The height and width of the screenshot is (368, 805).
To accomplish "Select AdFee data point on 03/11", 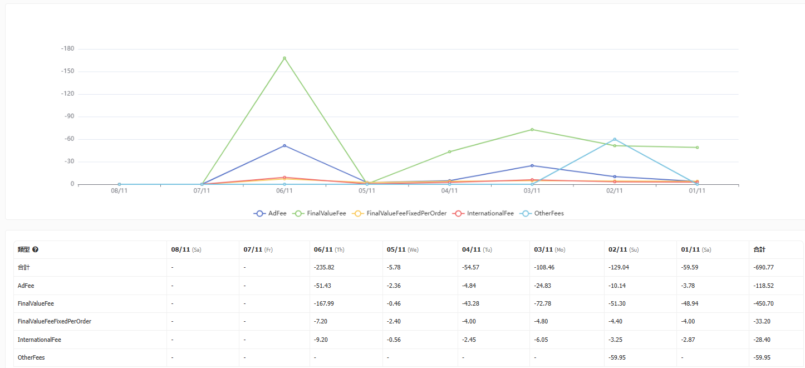I will click(532, 165).
